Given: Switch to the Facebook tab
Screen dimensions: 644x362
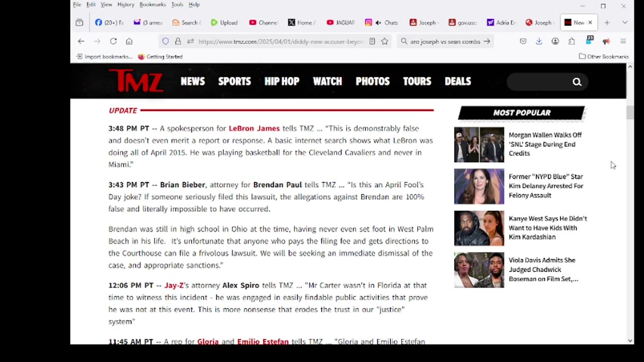Looking at the screenshot, I should tap(109, 23).
